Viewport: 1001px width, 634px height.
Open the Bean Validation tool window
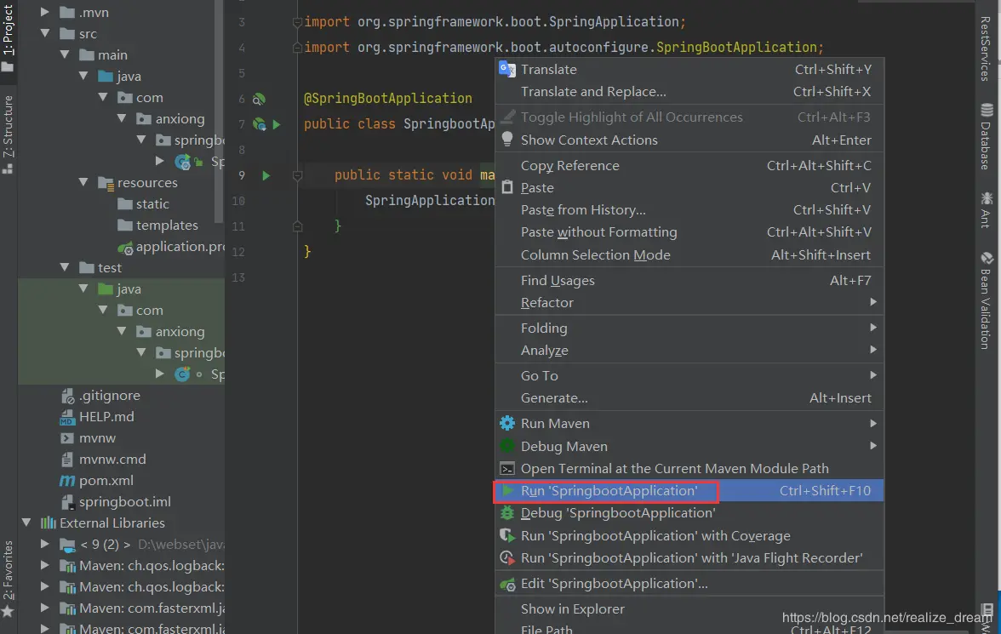point(987,300)
